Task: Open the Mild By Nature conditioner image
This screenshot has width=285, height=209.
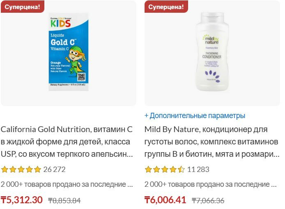Action: [212, 52]
